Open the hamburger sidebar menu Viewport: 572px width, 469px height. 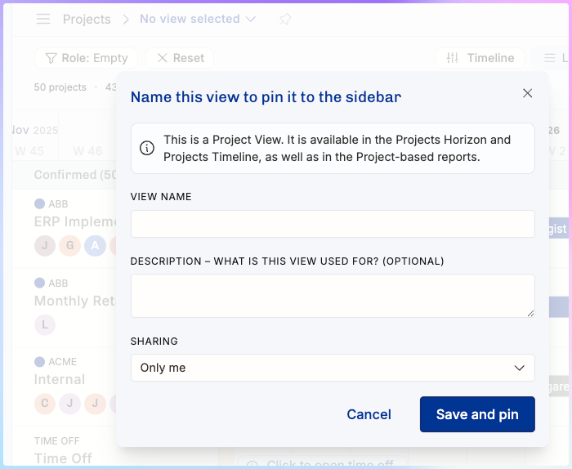tap(43, 19)
